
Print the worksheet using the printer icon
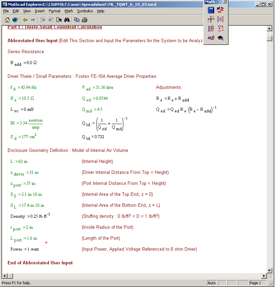85,20
